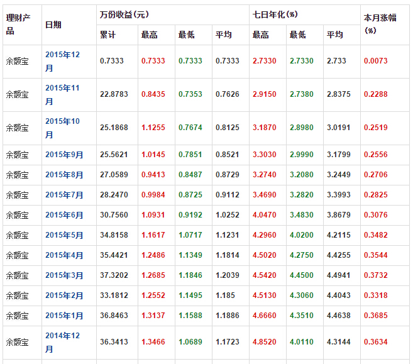Click cumulative value 37.3202

[x=114, y=275]
